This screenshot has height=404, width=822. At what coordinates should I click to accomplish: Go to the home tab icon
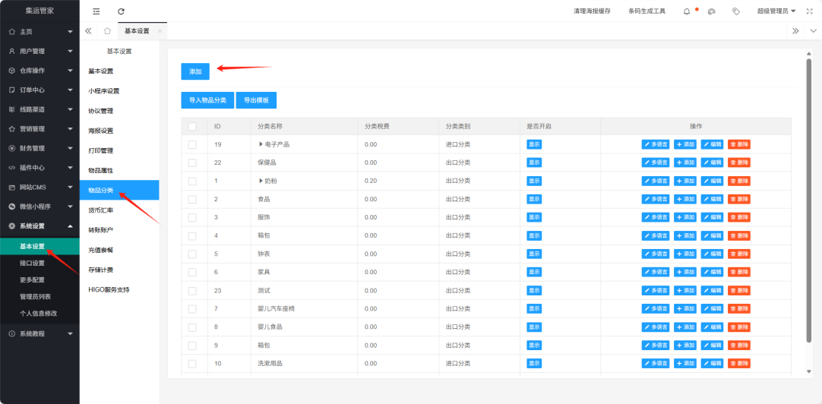[x=107, y=31]
